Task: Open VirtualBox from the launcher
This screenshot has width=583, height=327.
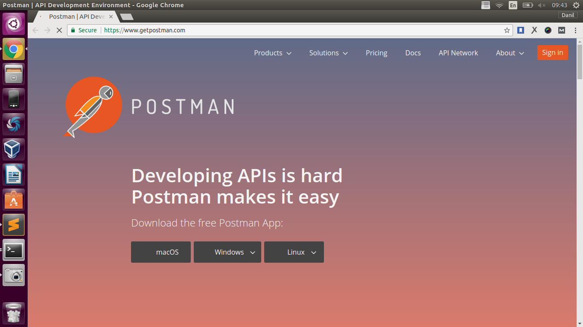Action: pos(13,149)
